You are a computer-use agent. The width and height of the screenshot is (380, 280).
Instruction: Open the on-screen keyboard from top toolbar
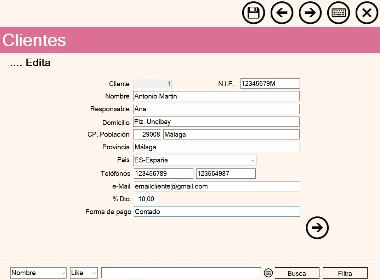[x=338, y=13]
